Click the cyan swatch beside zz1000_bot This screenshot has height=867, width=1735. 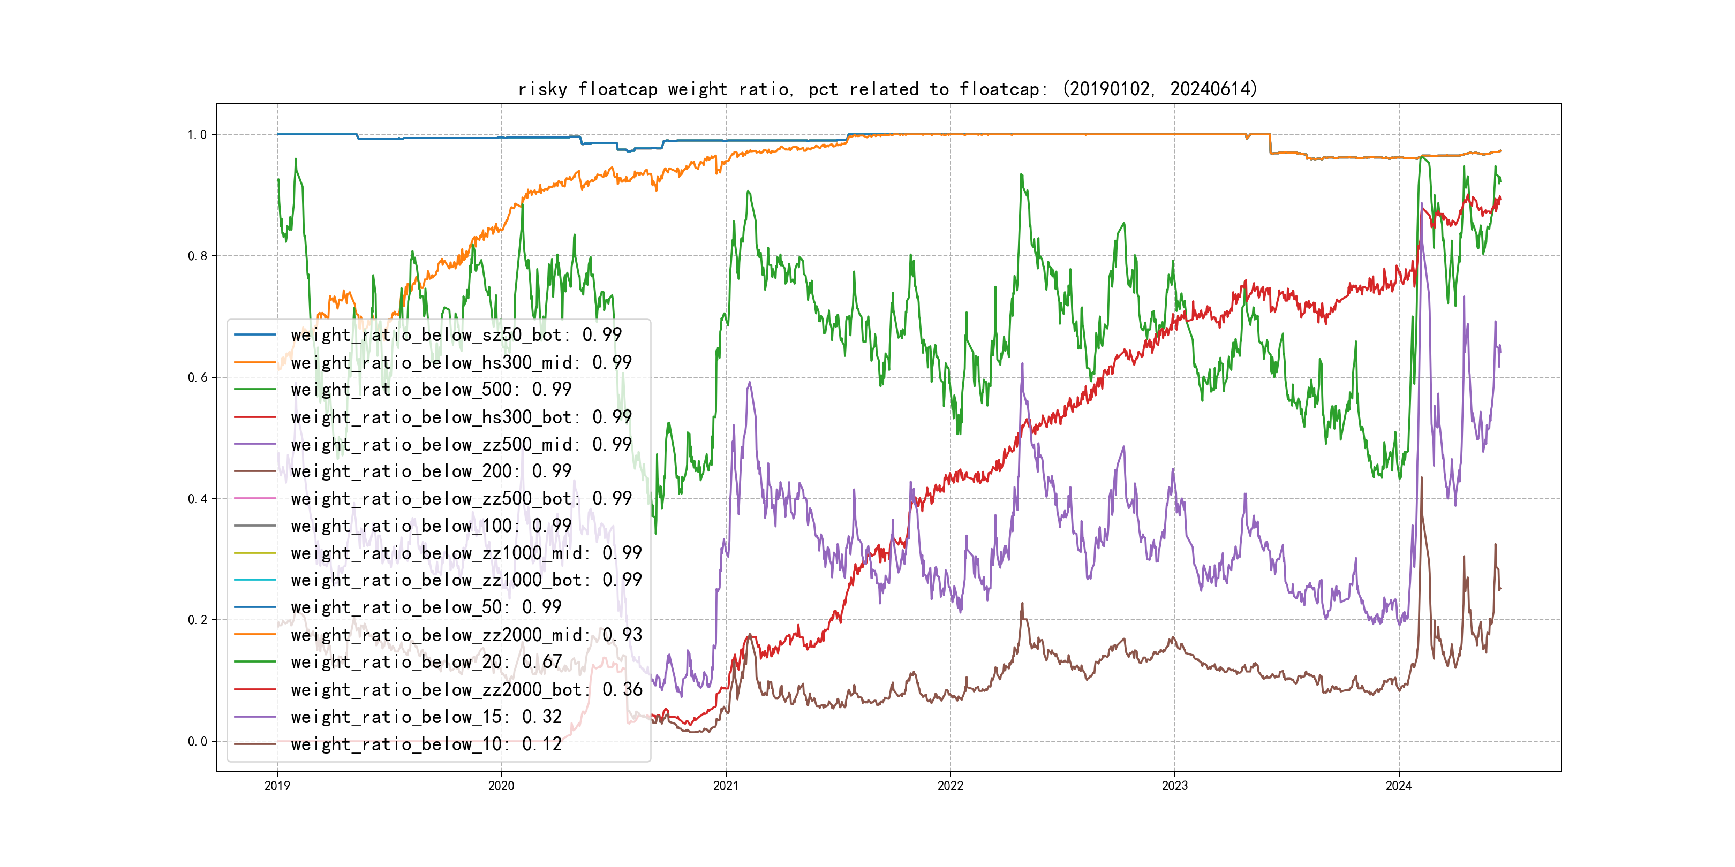254,580
